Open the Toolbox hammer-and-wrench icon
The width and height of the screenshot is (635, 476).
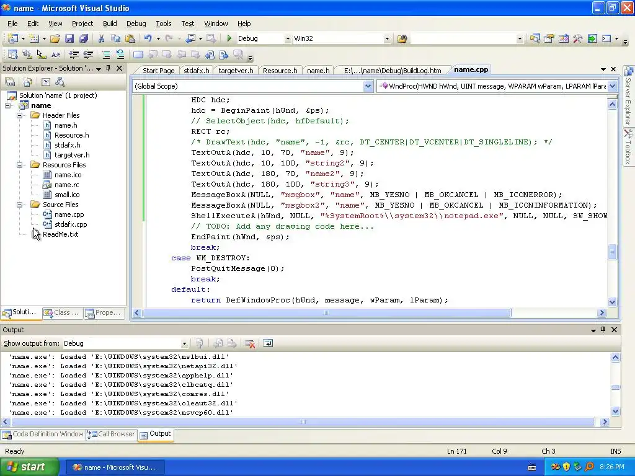pos(577,38)
